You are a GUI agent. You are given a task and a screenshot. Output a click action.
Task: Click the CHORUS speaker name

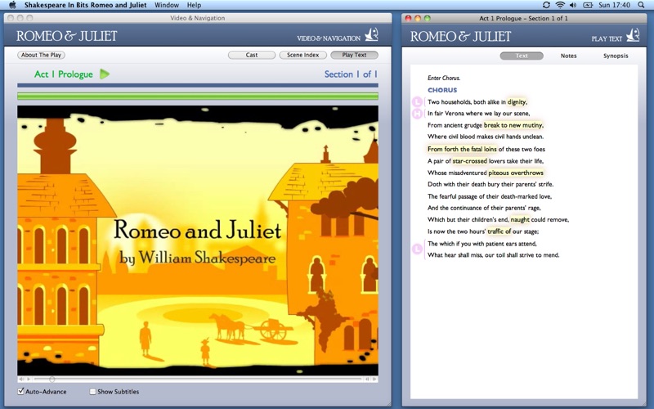pyautogui.click(x=442, y=90)
